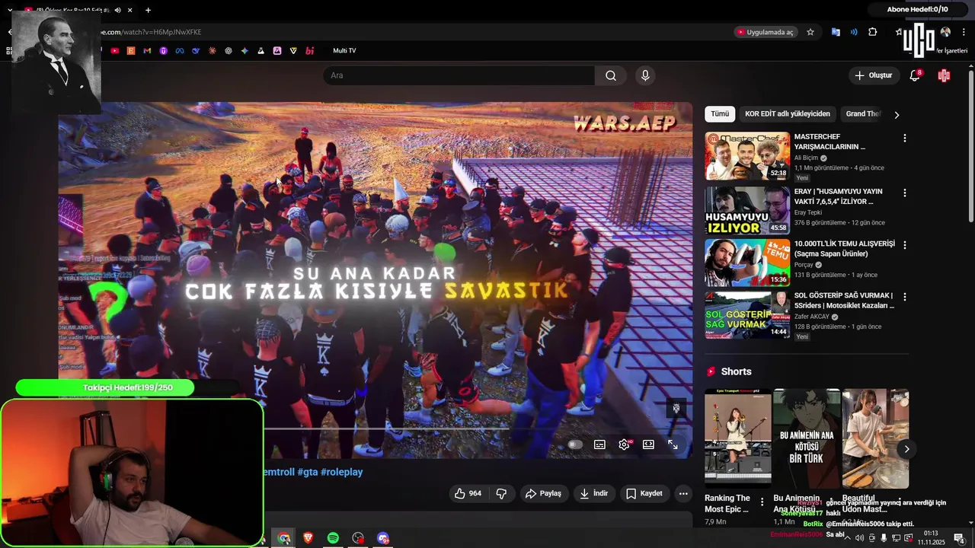The height and width of the screenshot is (548, 975).
Task: Open YouTube notifications bell
Action: [915, 75]
